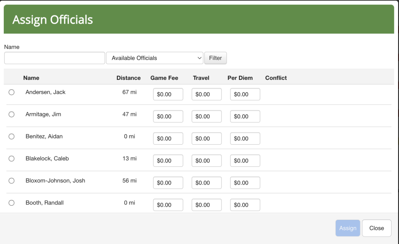
Task: Click the Distance column header
Action: [x=128, y=78]
